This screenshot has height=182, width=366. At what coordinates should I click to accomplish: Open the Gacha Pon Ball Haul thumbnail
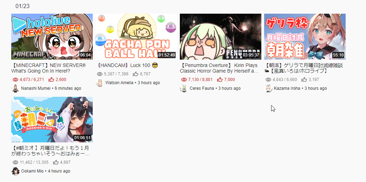[x=136, y=36]
